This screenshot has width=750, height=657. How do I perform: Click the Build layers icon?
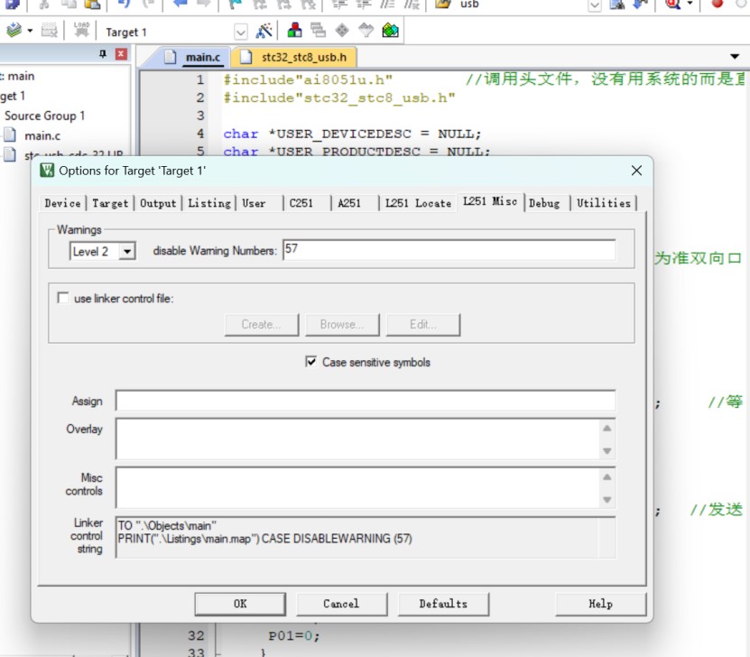click(x=14, y=30)
